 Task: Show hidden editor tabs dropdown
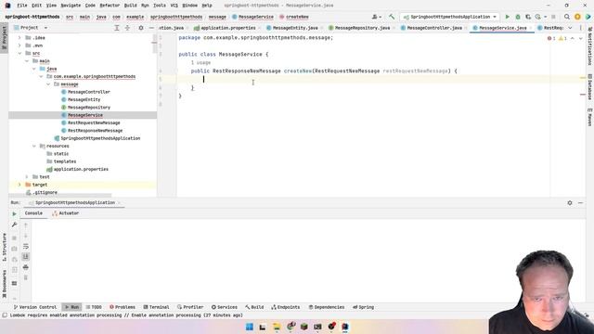tap(570, 28)
